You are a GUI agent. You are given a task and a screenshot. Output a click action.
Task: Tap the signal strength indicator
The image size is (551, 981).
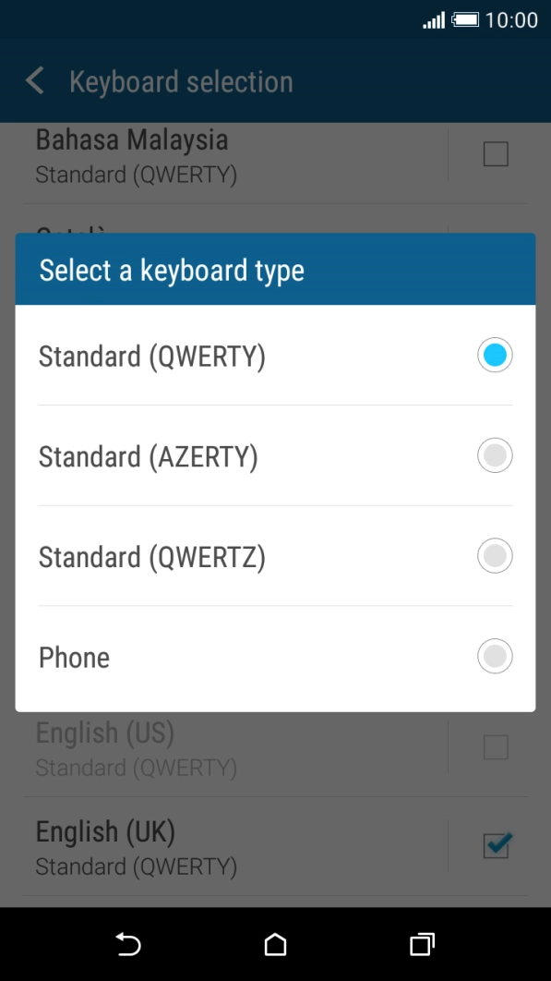coord(435,18)
